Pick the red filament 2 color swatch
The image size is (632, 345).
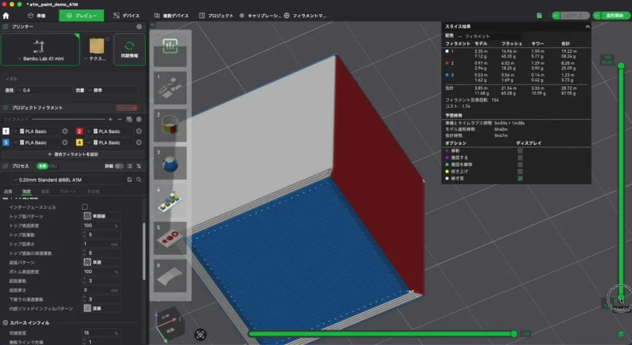(80, 131)
